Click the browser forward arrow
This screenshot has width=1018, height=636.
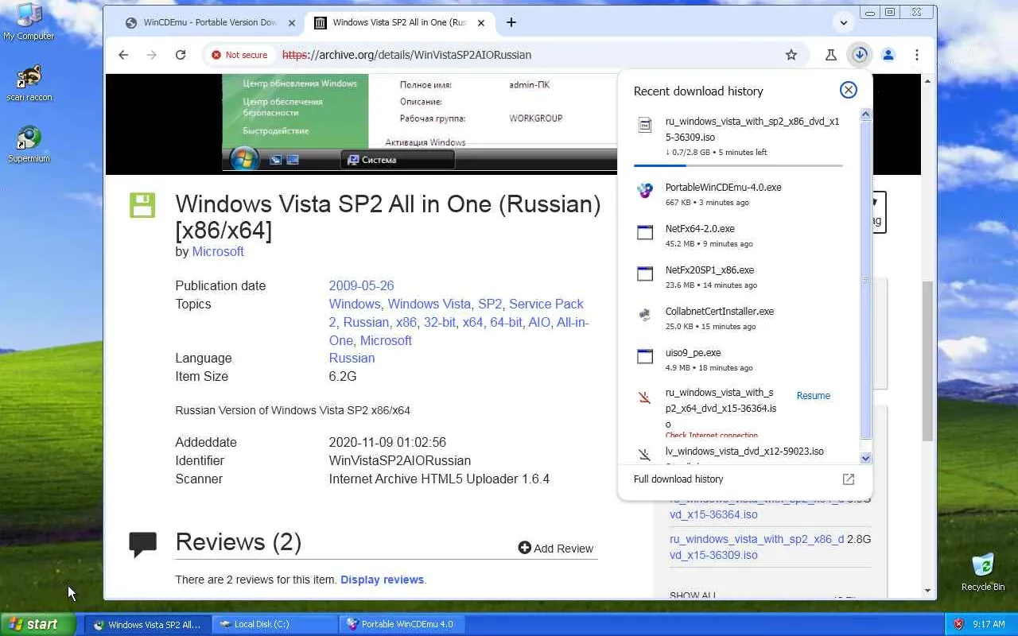[x=152, y=55]
